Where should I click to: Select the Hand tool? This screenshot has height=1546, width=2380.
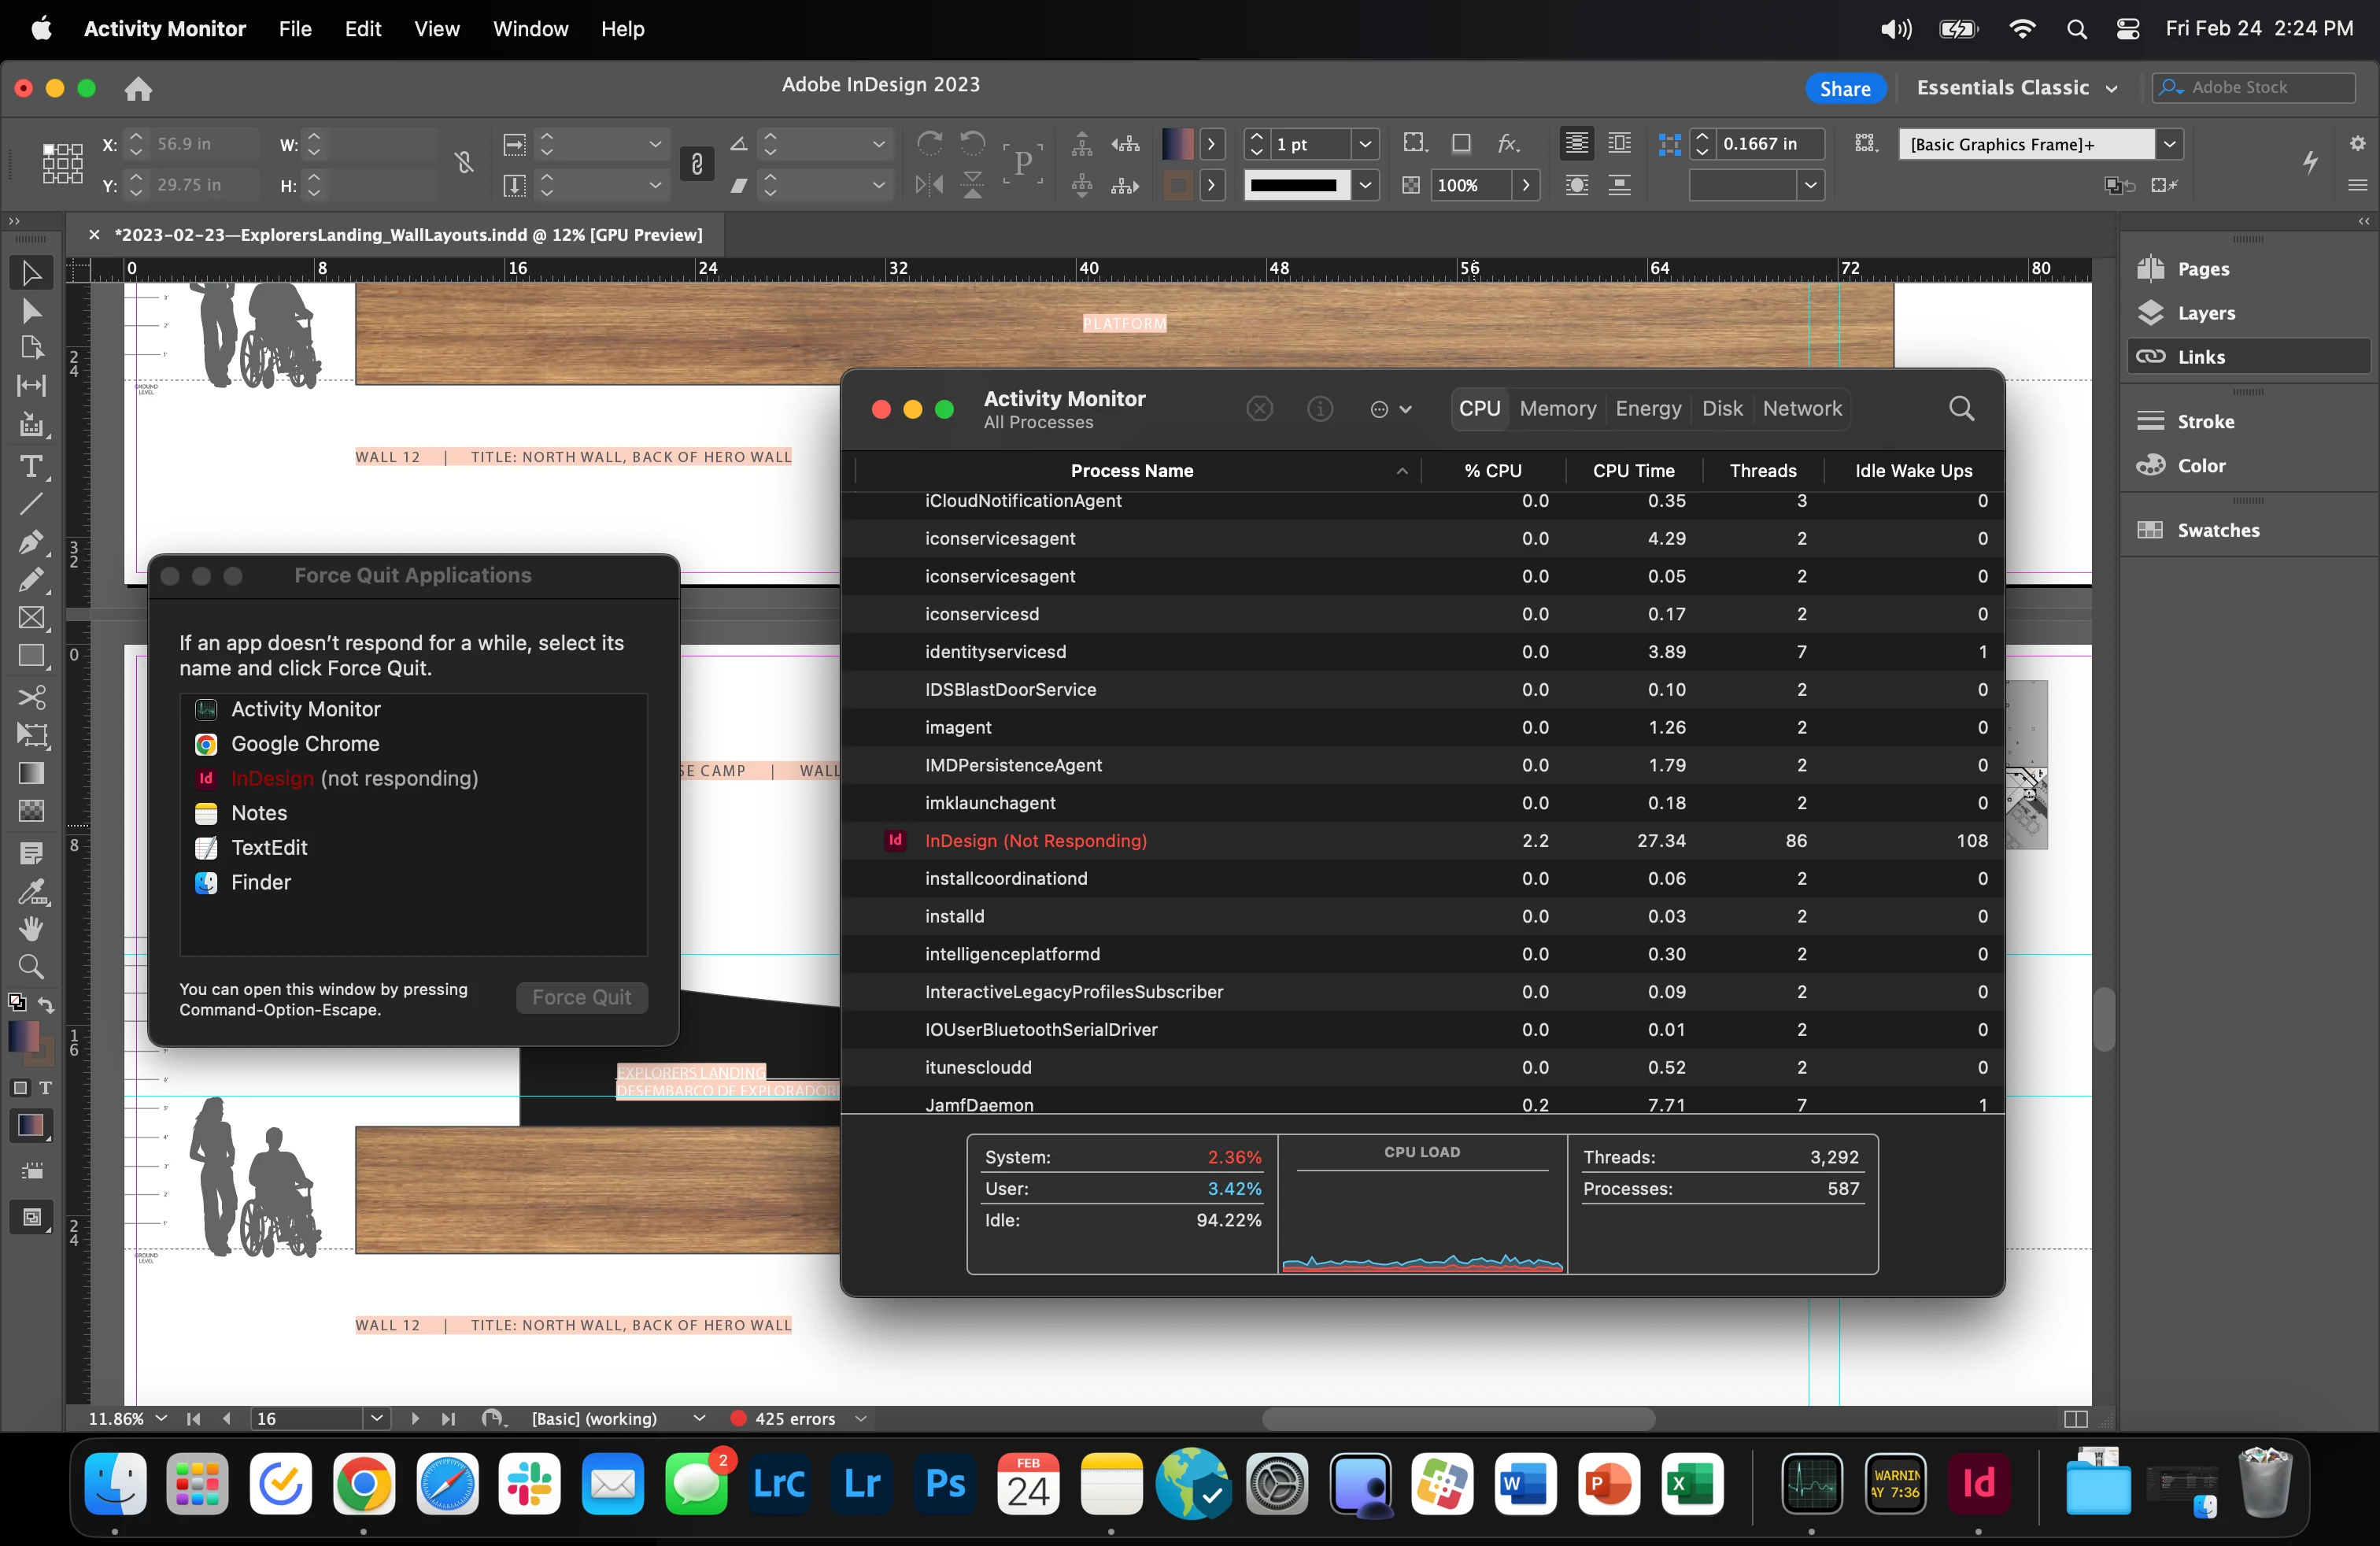tap(31, 928)
